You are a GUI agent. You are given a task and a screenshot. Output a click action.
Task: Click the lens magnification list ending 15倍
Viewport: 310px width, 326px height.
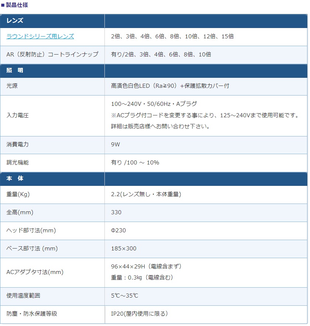(x=172, y=37)
